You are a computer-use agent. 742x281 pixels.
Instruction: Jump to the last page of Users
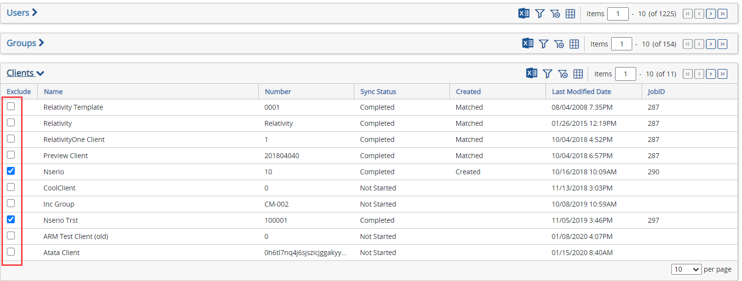pos(722,14)
